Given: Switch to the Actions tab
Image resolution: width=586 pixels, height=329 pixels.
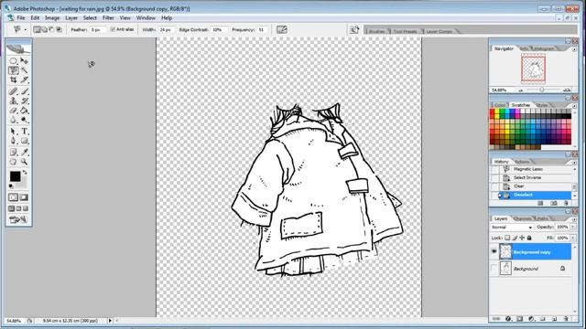Looking at the screenshot, I should click(522, 162).
